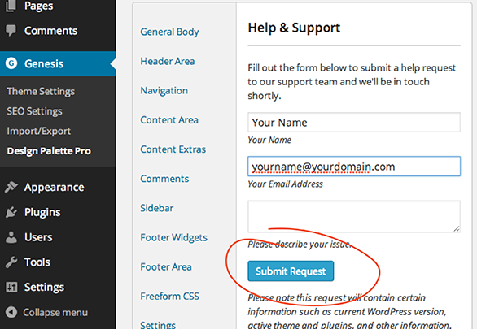This screenshot has height=329, width=477.
Task: Click the Plugins plug icon
Action: (11, 212)
